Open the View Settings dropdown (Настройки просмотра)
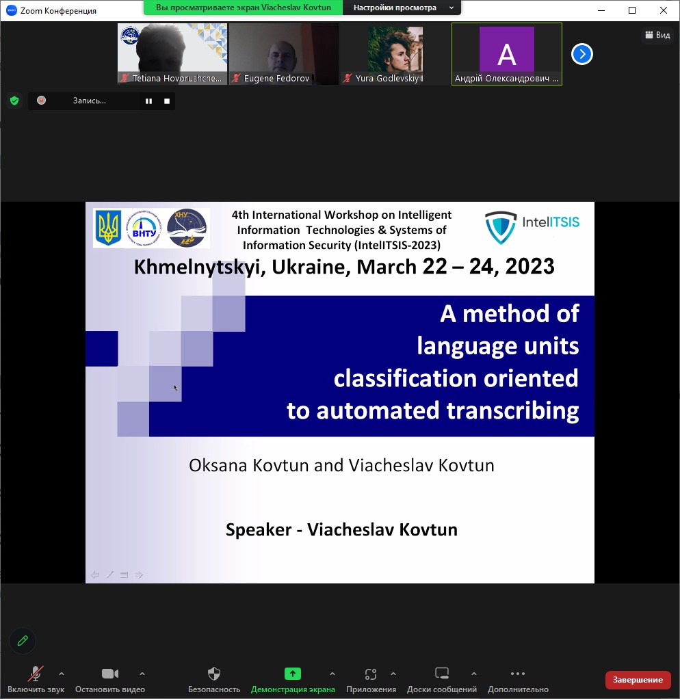 [x=402, y=8]
